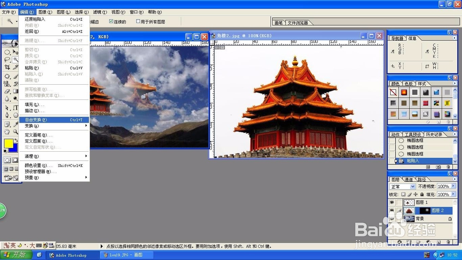Viewport: 462px width, 260px height.
Task: Open the 滤镜 (Filter) menu
Action: point(100,12)
